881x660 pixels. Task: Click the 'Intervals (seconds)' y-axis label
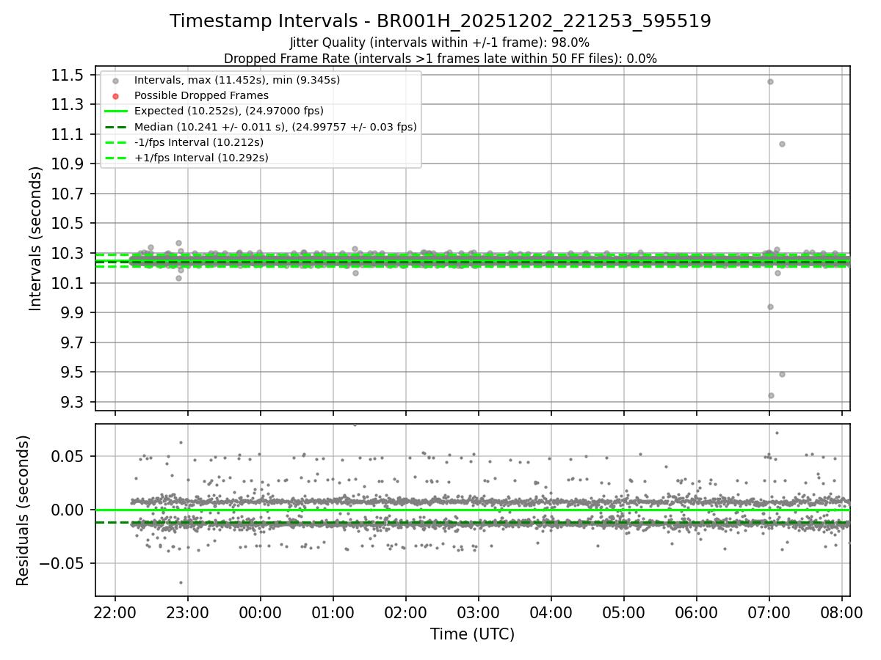[36, 238]
